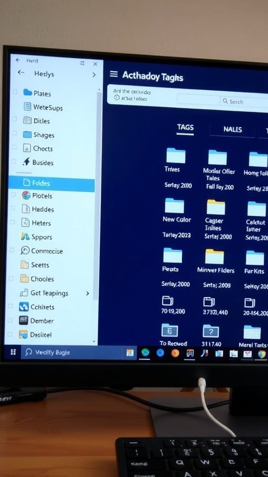Open the Peats folder
Viewport: 268px width, 477px height.
[173, 255]
